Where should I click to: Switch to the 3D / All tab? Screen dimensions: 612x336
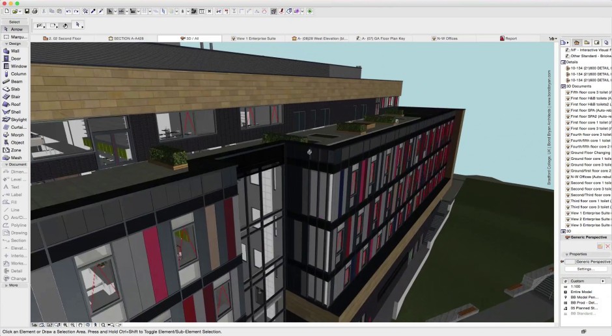[189, 38]
